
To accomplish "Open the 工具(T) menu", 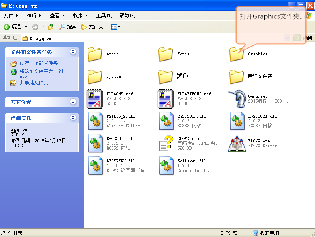I will pos(104,16).
